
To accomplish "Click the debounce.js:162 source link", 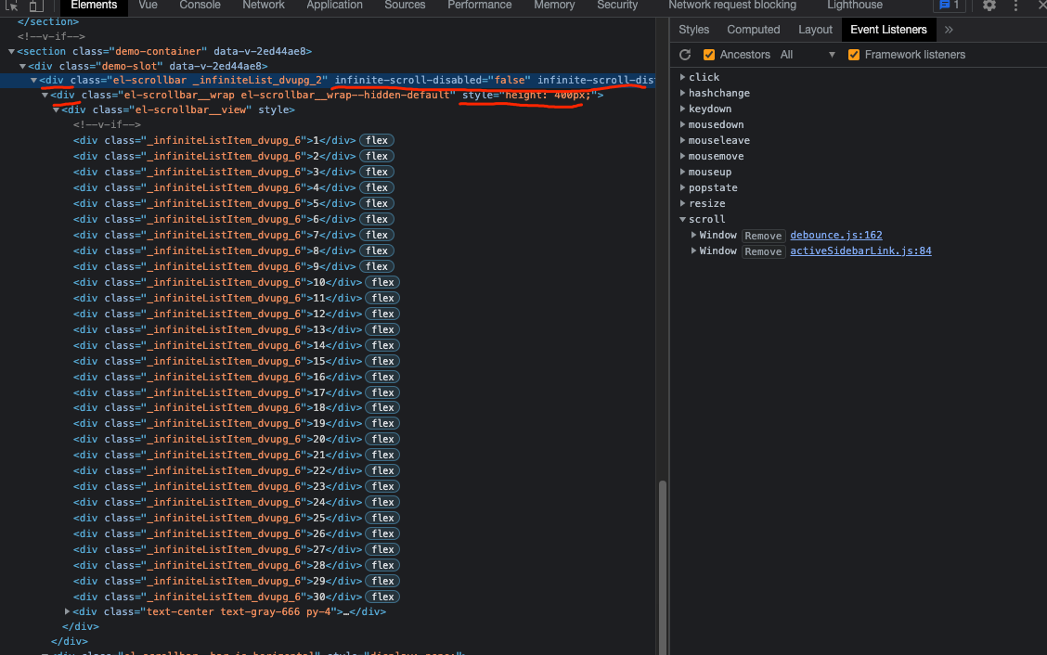I will [x=835, y=235].
